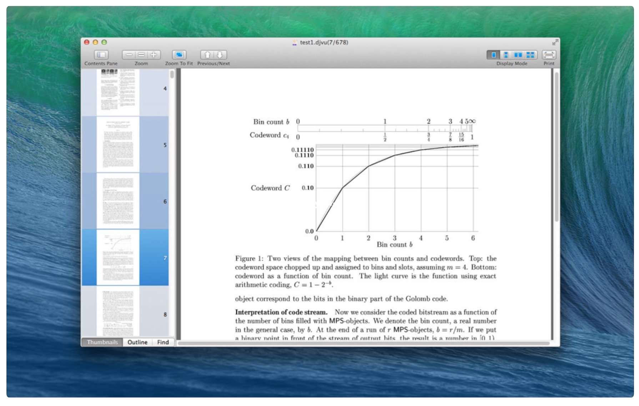The image size is (639, 406).
Task: Go to previous page with up arrow
Action: point(207,55)
